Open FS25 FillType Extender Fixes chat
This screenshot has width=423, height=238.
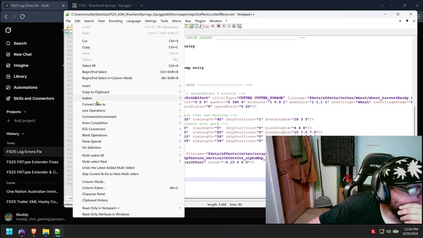(32, 162)
